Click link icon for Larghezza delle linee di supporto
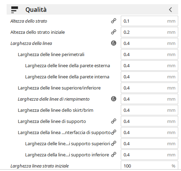 pyautogui.click(x=113, y=121)
